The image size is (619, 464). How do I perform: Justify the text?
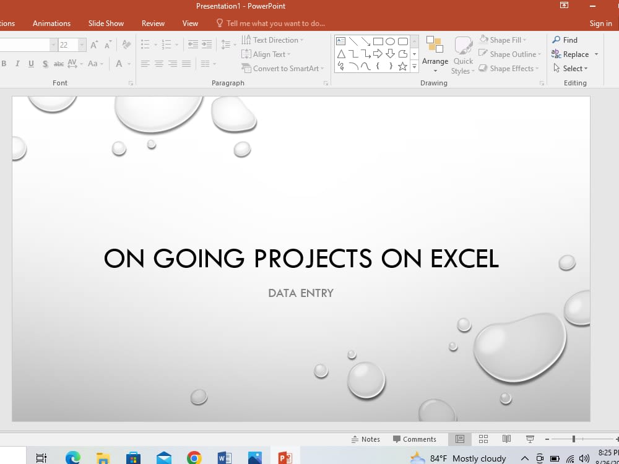pyautogui.click(x=186, y=64)
